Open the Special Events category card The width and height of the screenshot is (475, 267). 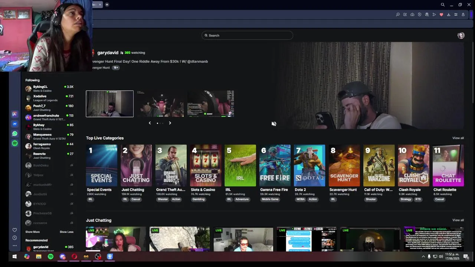point(101,165)
